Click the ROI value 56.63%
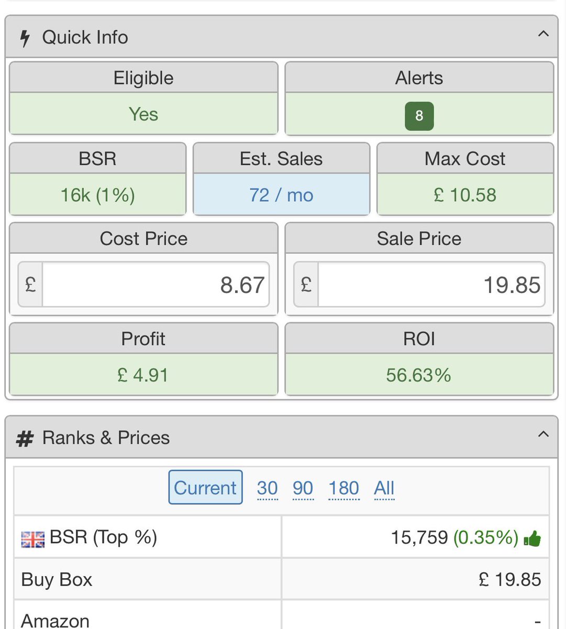Image resolution: width=566 pixels, height=629 pixels. [x=419, y=375]
